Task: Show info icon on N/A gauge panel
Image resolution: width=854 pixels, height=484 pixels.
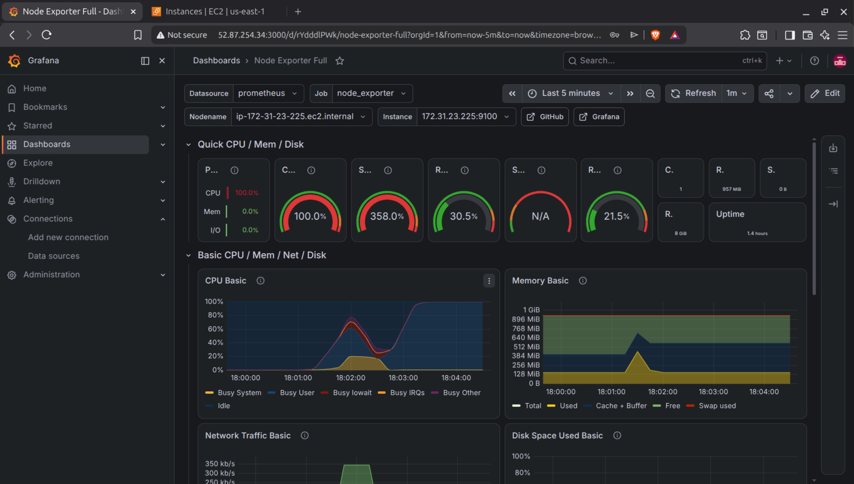Action: click(x=541, y=170)
